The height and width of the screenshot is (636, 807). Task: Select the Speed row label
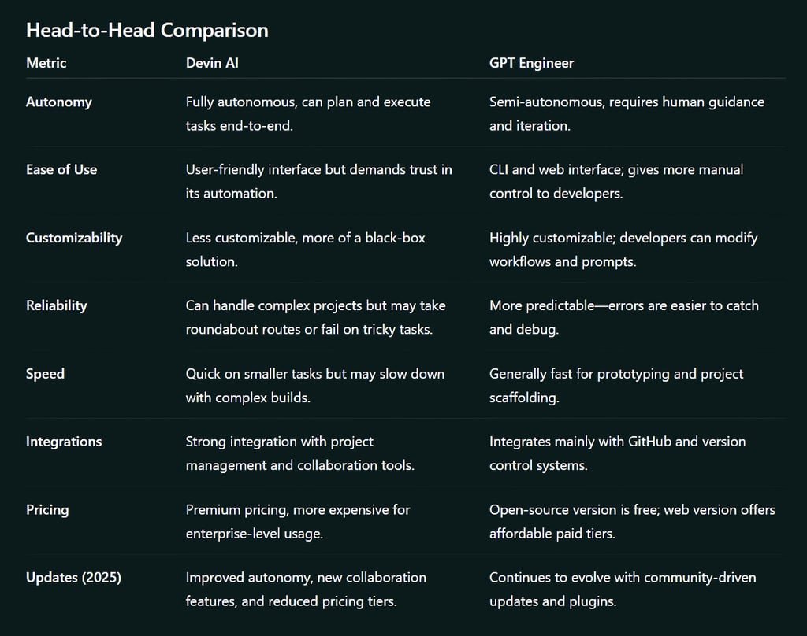click(x=45, y=373)
